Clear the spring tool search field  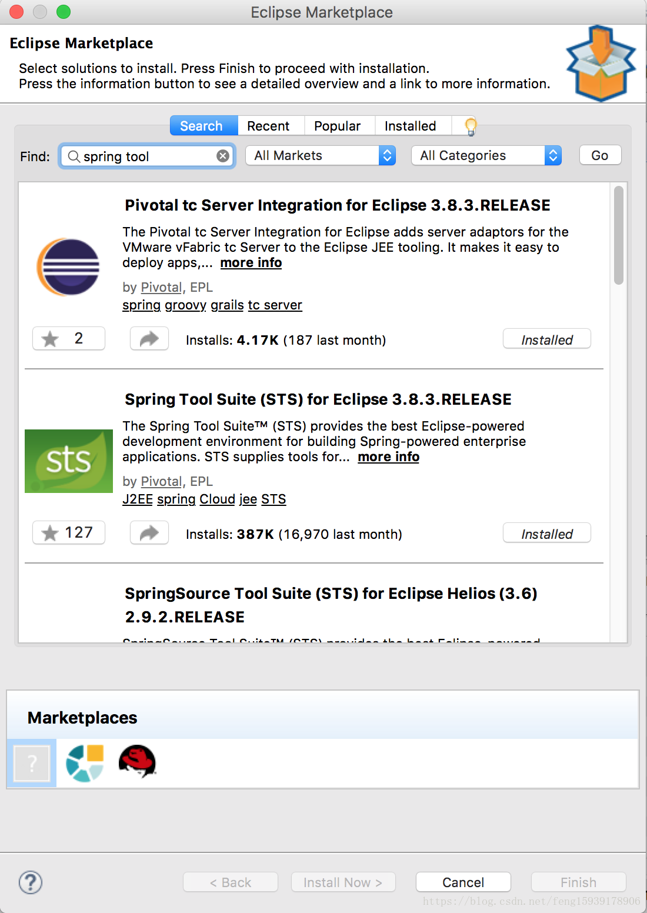tap(223, 156)
